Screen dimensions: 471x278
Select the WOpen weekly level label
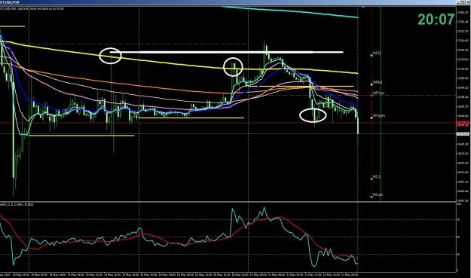379,115
